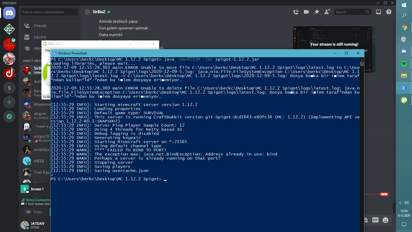Open the red server with white power symbol
The image size is (412, 232).
(x=9, y=73)
